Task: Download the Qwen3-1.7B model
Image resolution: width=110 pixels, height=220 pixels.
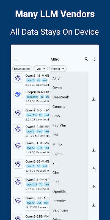Action: pos(94,150)
